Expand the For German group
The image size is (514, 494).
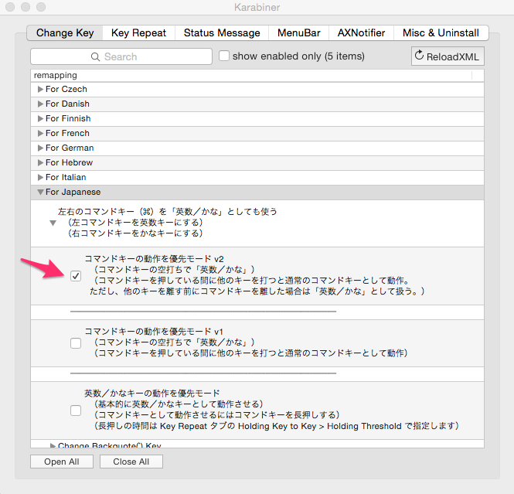(x=41, y=148)
